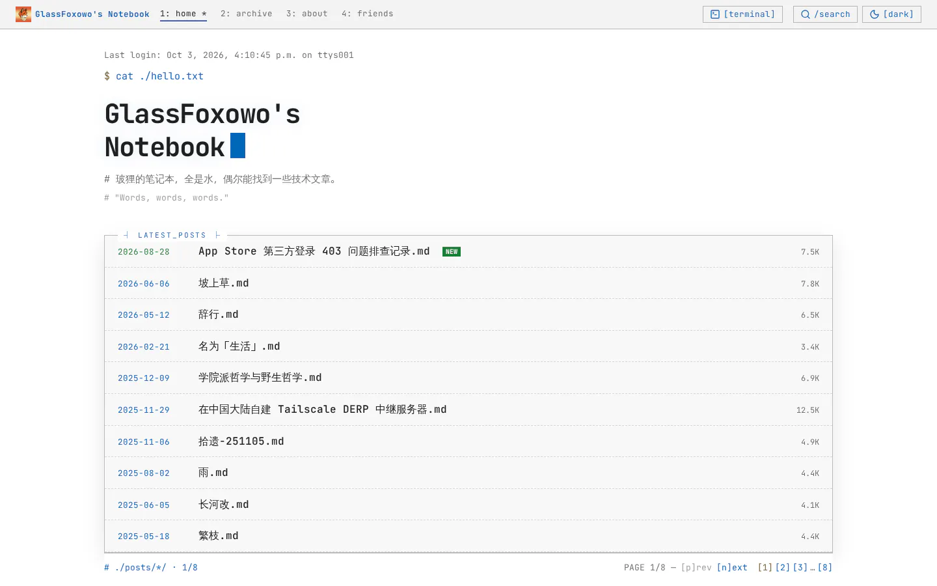Jump to last page [8]
The image size is (937, 586).
click(x=825, y=568)
